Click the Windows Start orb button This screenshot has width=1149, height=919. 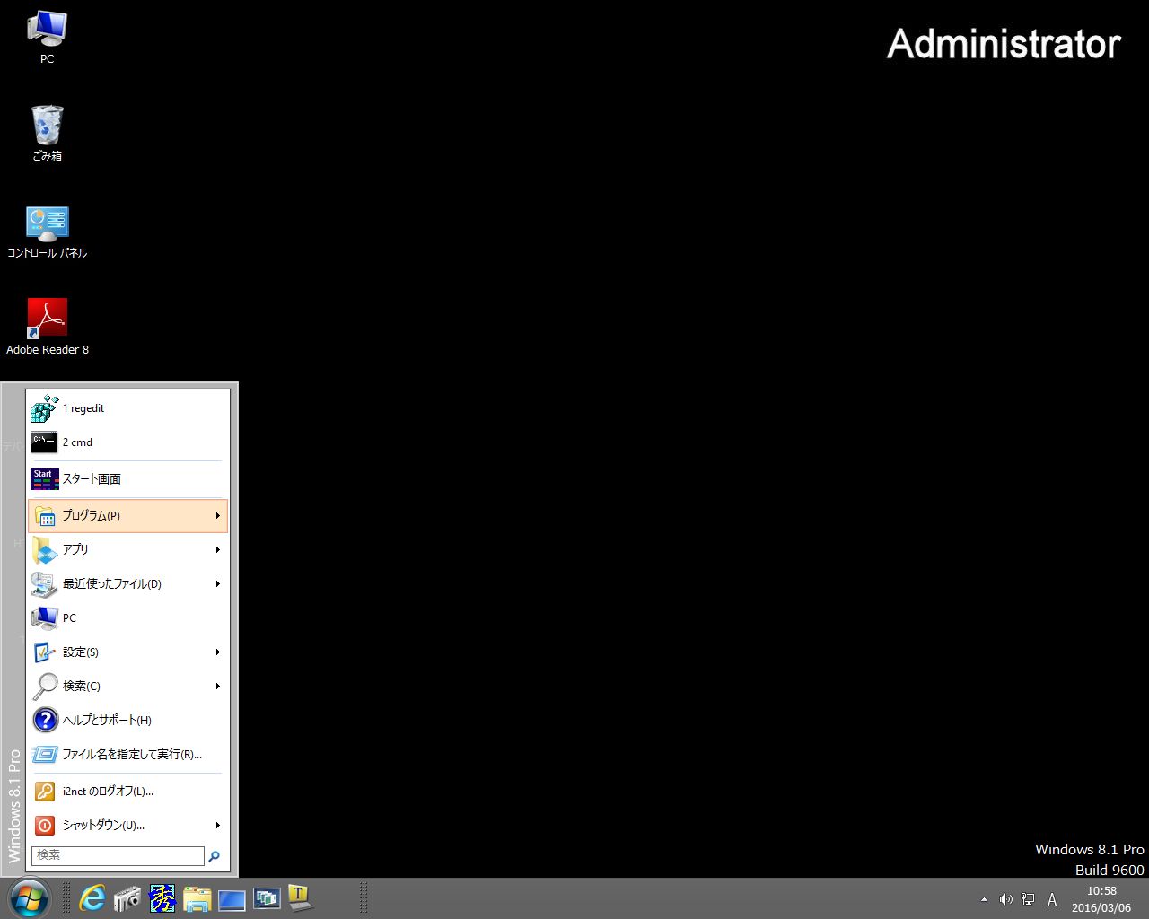pos(29,897)
